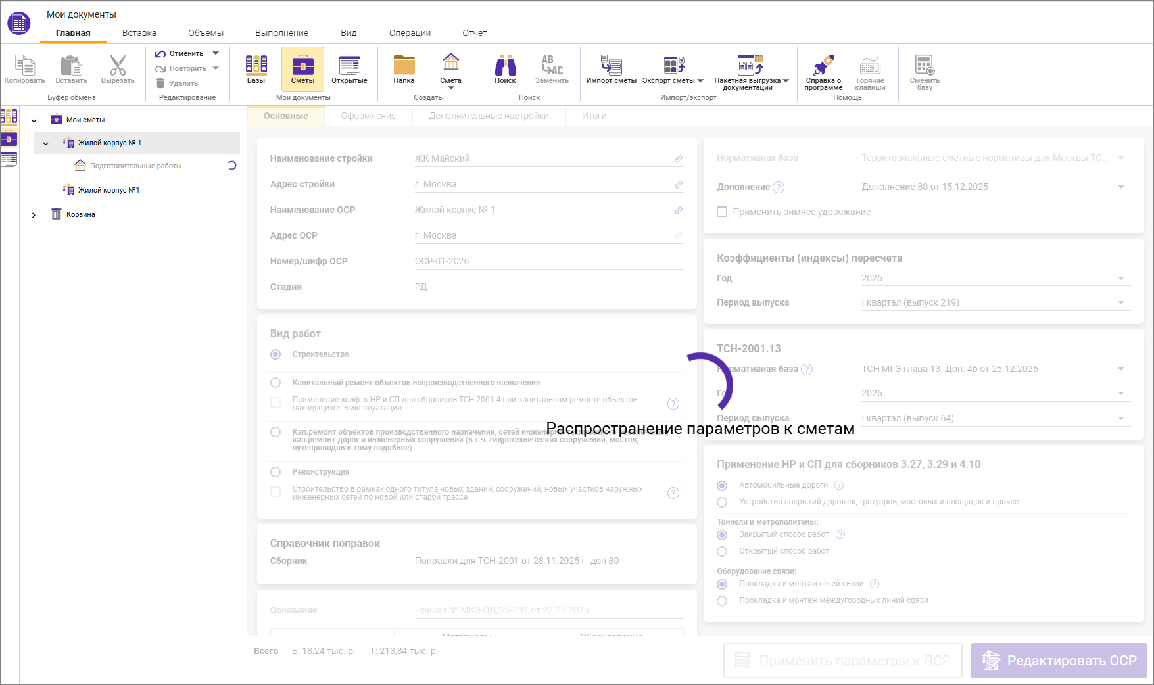Viewport: 1154px width, 685px height.
Task: Create a new Смета via the house icon
Action: [x=450, y=69]
